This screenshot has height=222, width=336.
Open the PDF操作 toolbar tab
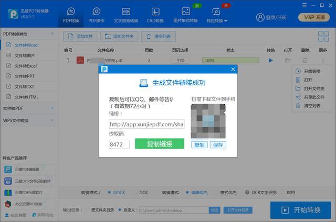point(96,15)
